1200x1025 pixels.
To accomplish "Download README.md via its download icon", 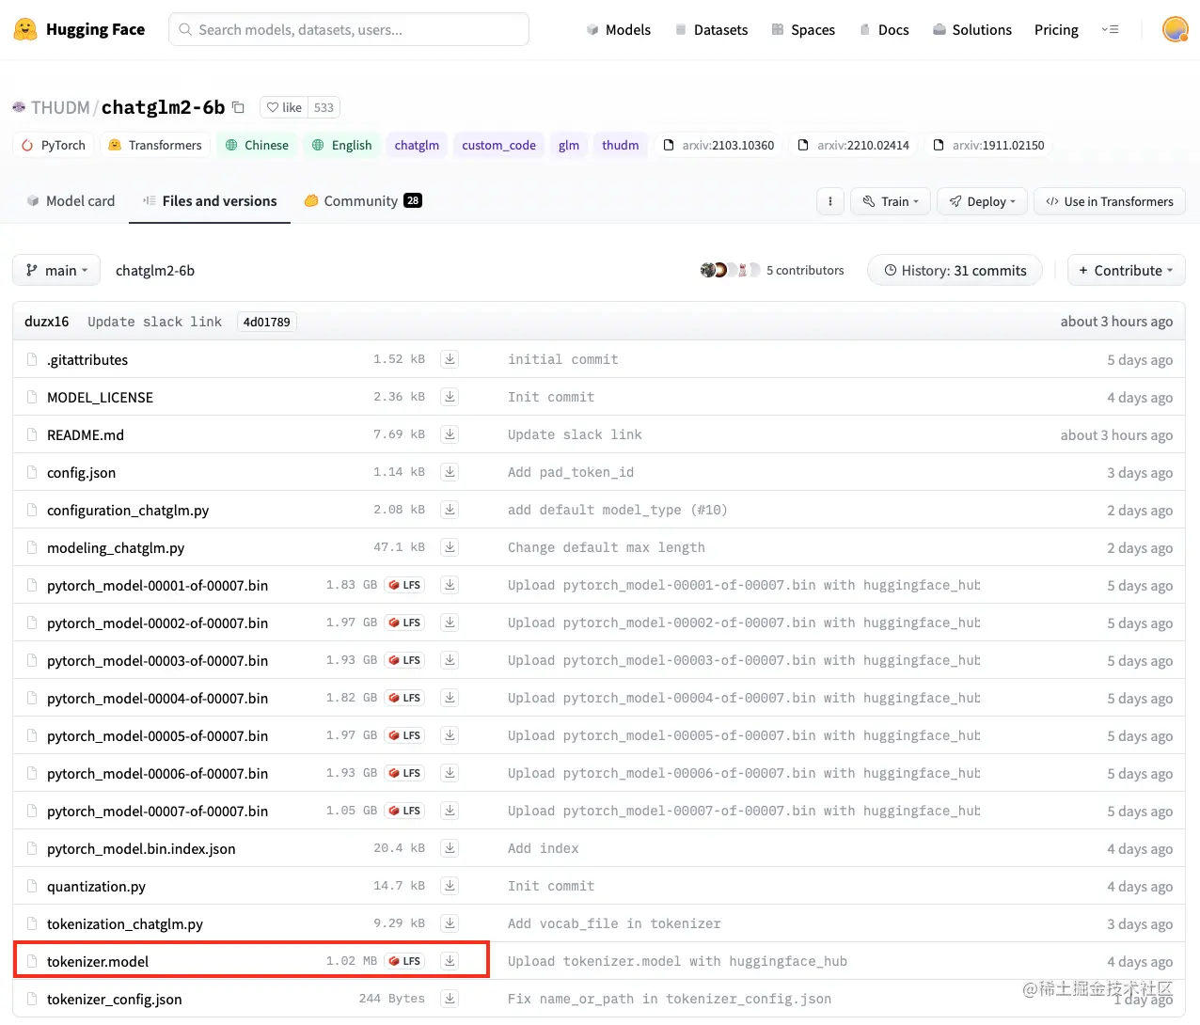I will pos(450,434).
